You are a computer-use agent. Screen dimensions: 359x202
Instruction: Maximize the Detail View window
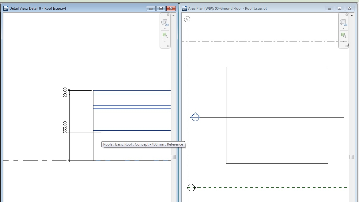(161, 8)
